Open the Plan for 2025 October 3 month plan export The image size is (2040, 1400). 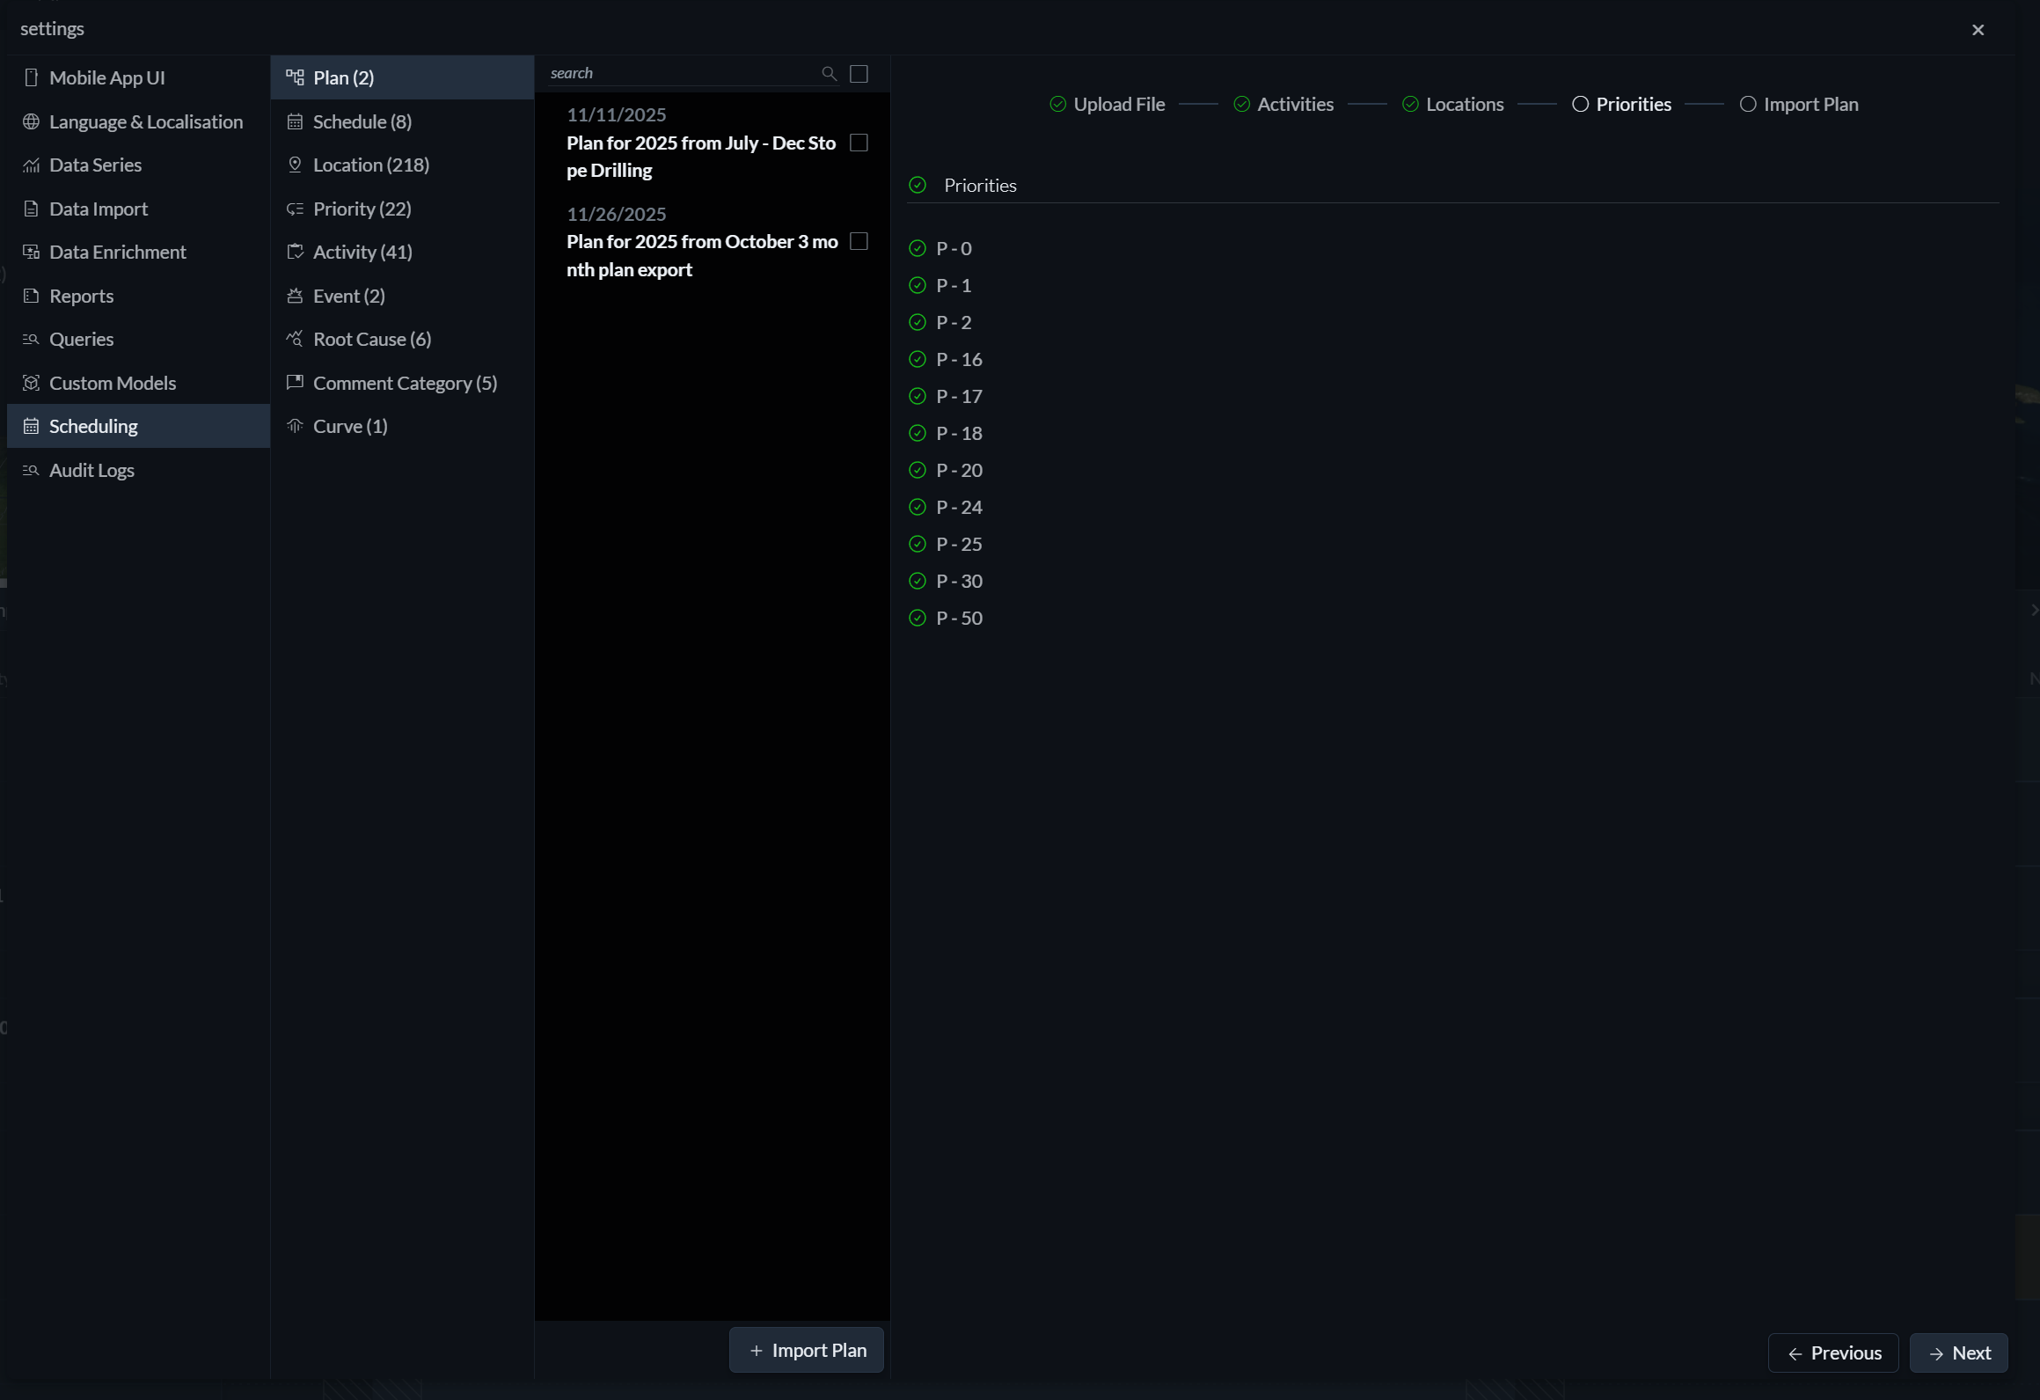pyautogui.click(x=702, y=255)
